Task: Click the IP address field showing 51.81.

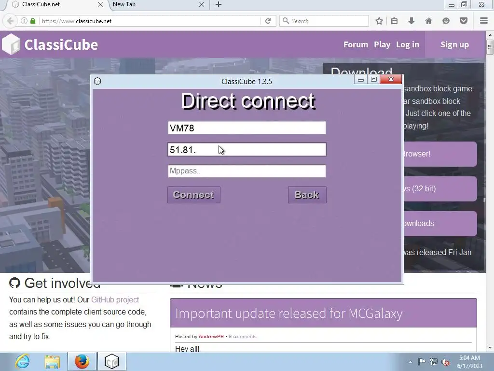Action: tap(247, 150)
